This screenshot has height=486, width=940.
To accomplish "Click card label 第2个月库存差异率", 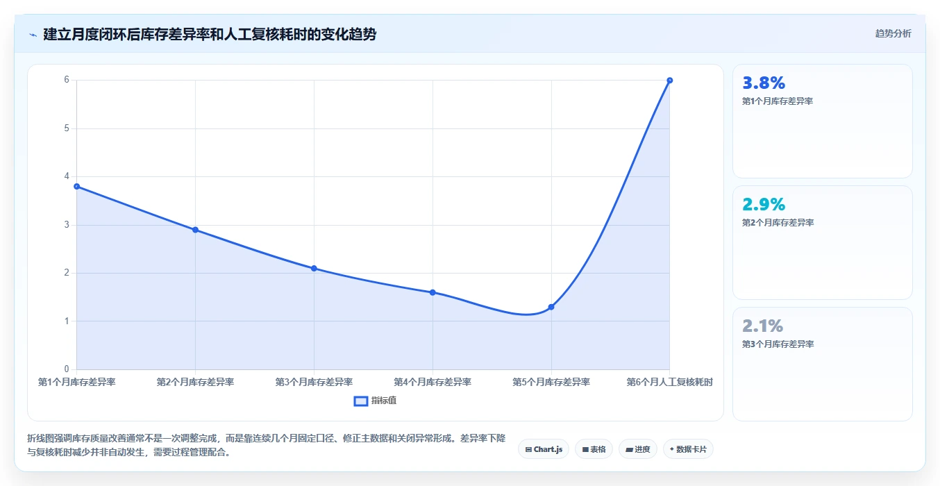I will pos(778,223).
